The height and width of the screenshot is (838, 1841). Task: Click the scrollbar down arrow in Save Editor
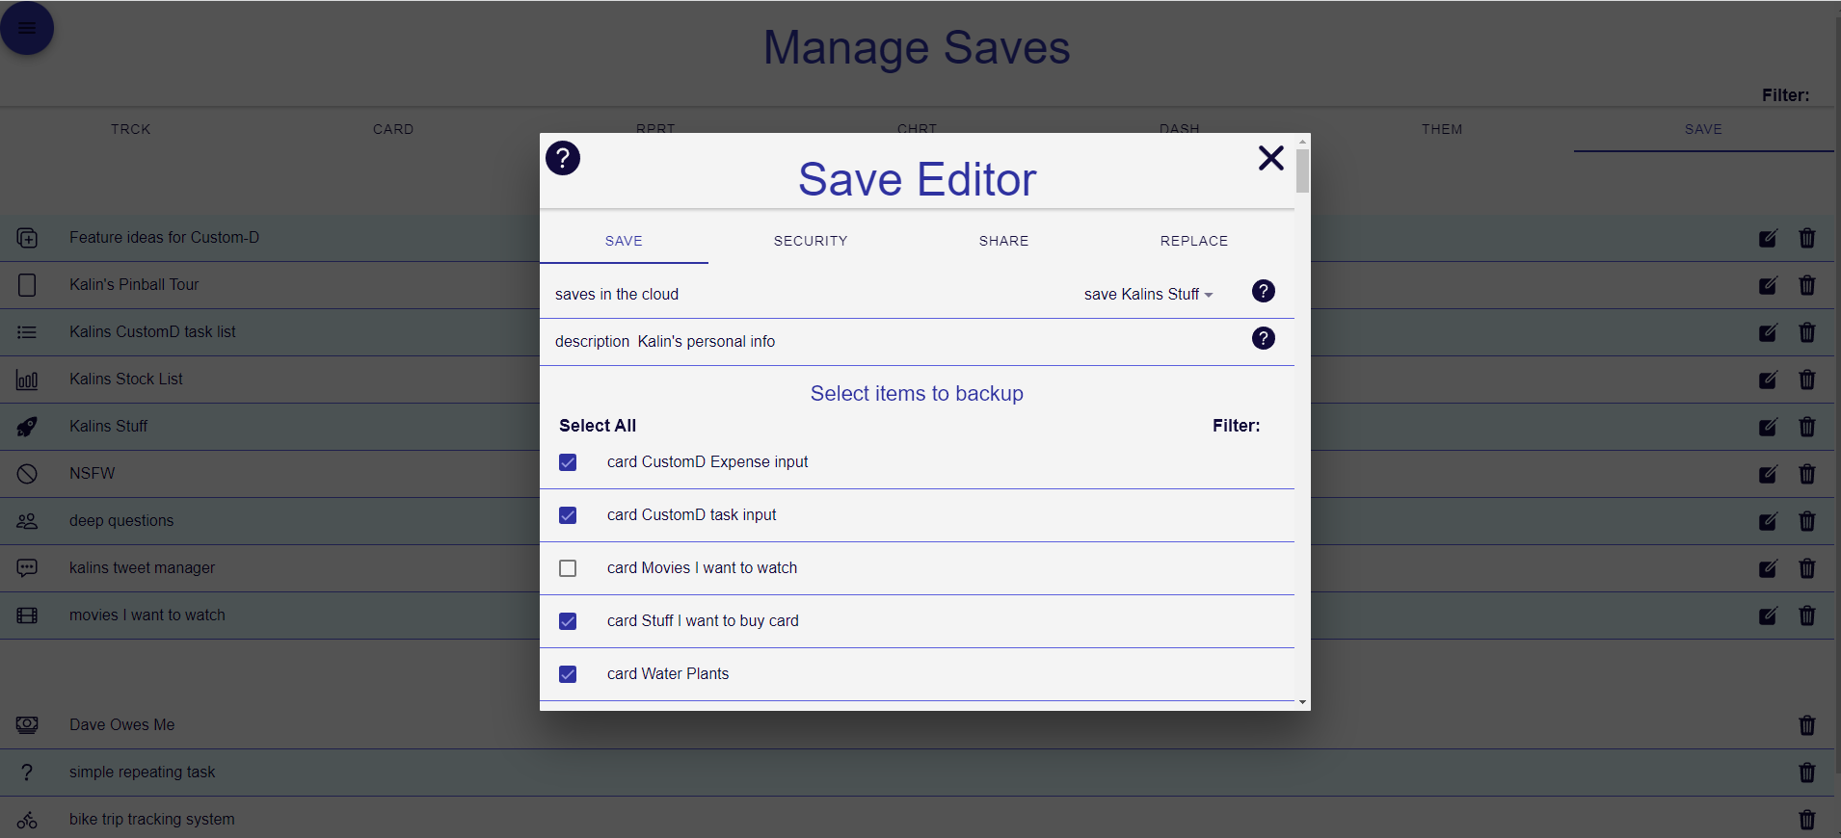click(x=1302, y=703)
